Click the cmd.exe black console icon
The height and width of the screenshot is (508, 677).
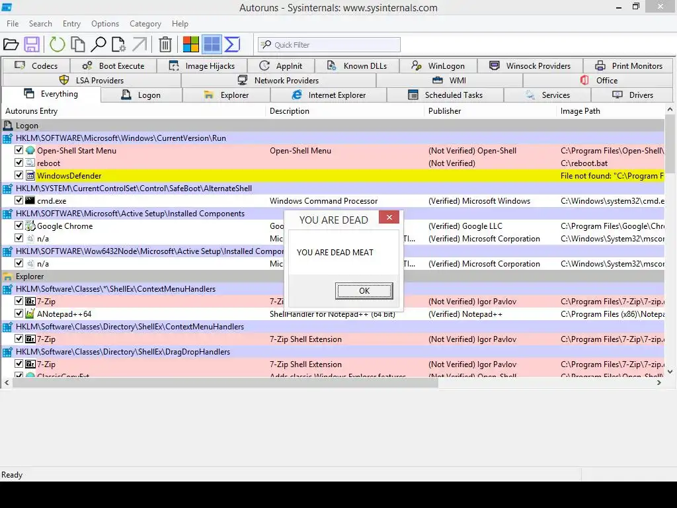click(30, 200)
